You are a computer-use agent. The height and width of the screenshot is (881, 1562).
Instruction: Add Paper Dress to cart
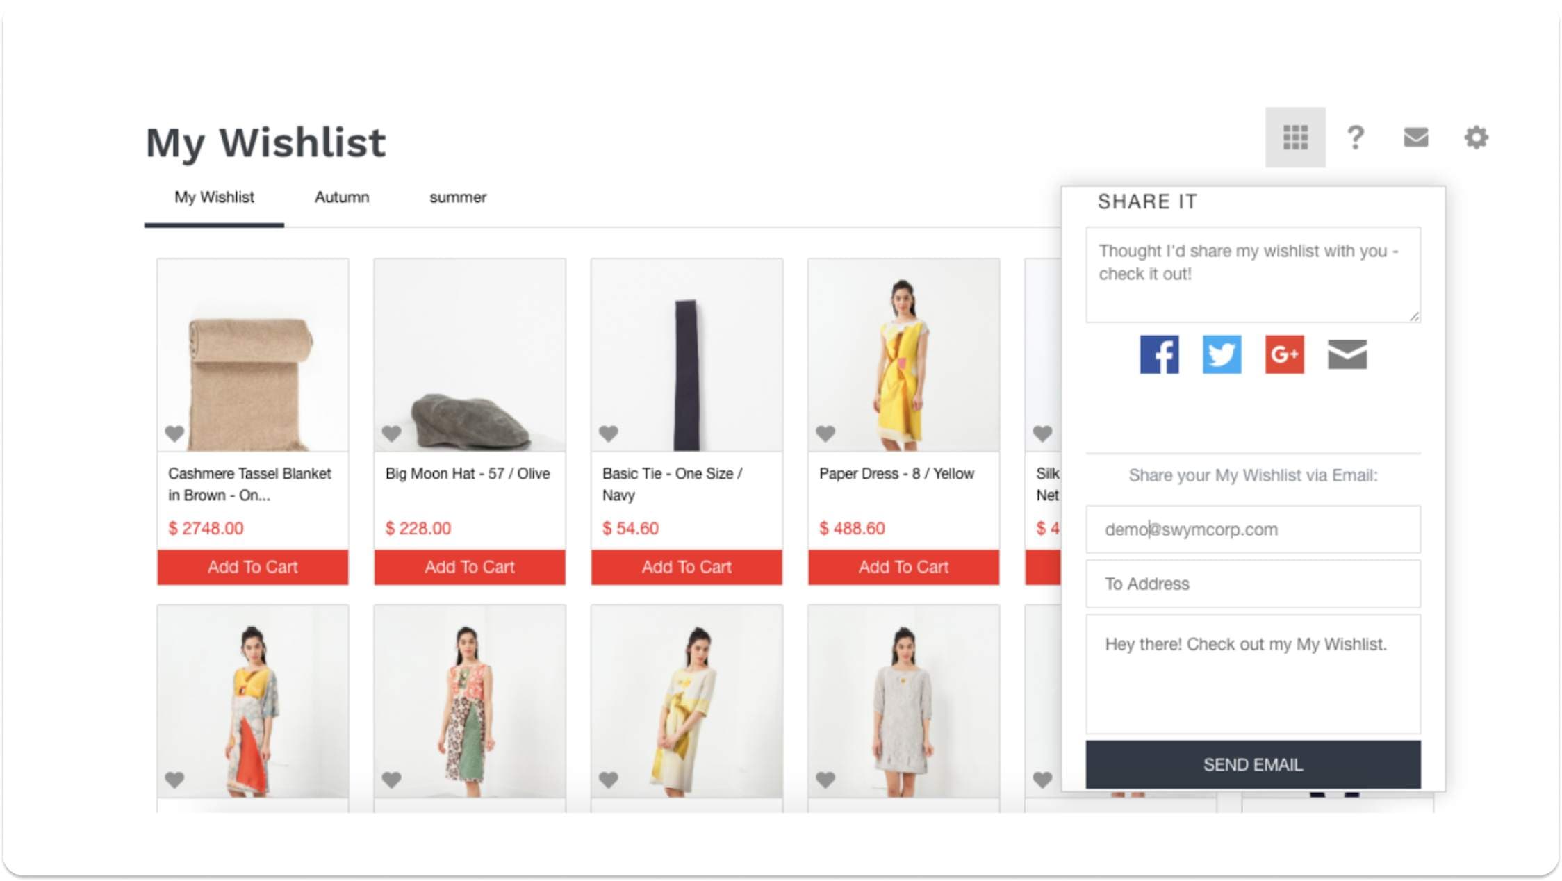903,567
